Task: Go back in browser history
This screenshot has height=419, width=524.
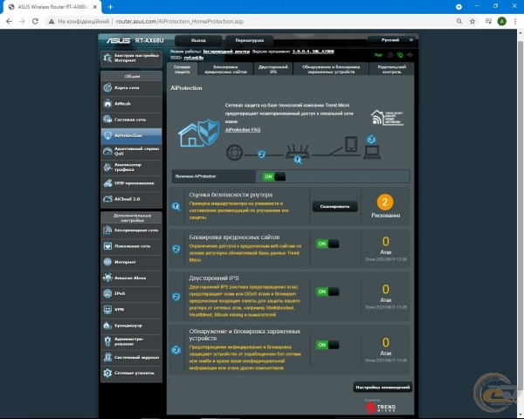Action: coord(9,21)
